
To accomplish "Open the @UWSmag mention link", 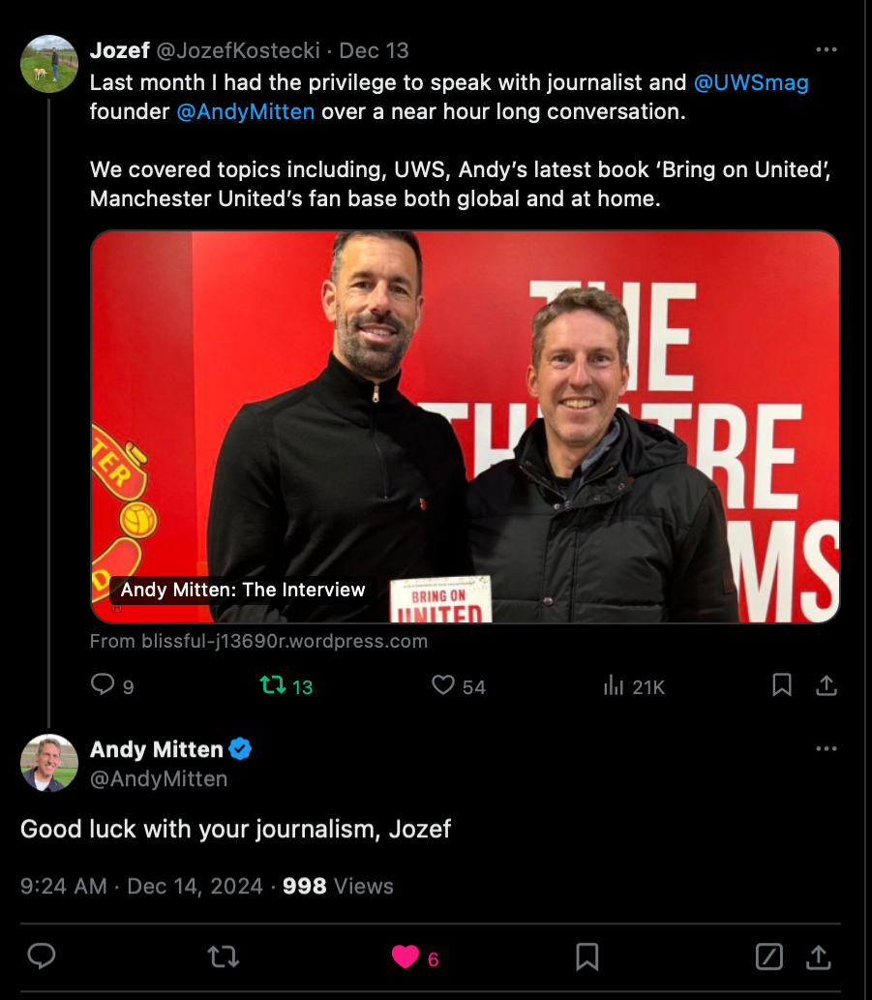I will coord(751,82).
